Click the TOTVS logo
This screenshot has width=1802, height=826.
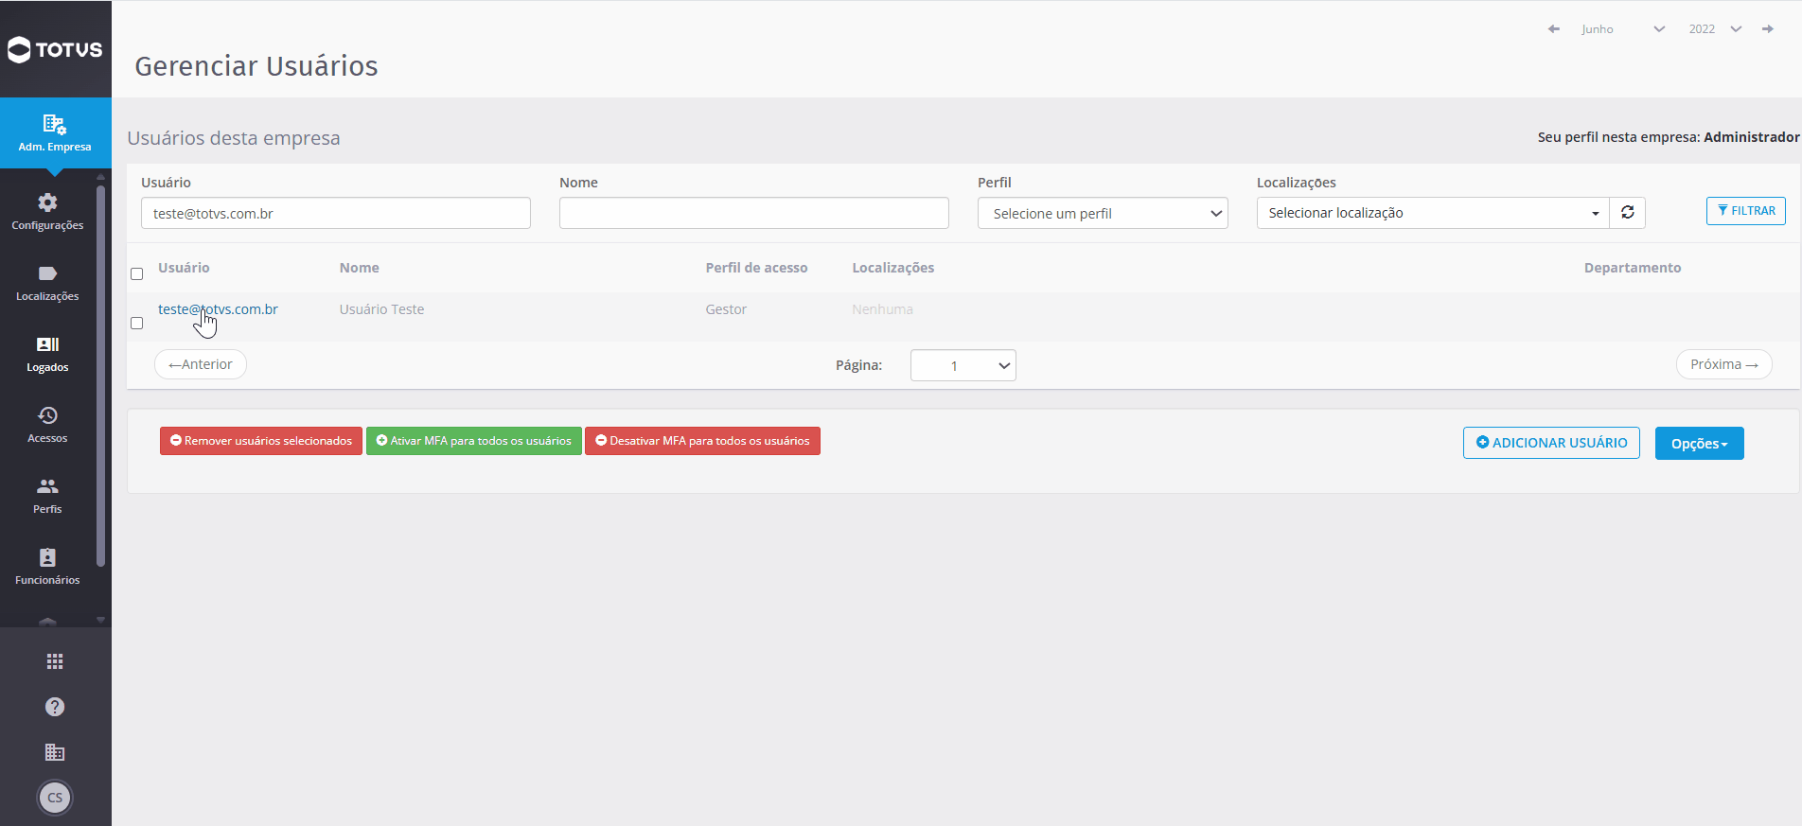[55, 49]
